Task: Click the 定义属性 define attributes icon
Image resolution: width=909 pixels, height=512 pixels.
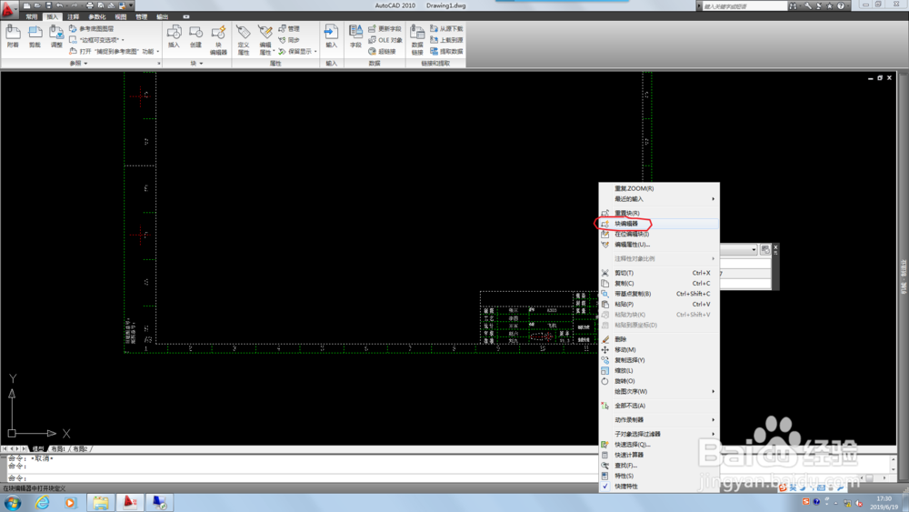Action: 244,40
